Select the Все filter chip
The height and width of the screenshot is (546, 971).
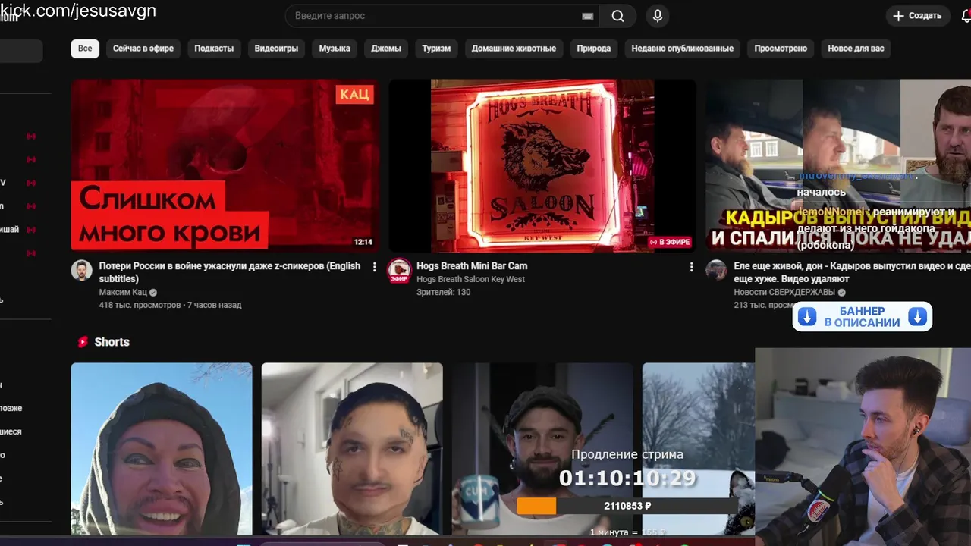tap(85, 49)
